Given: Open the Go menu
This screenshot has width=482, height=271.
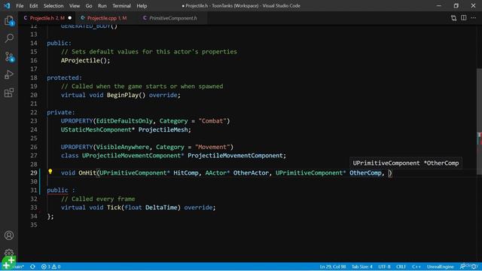Looking at the screenshot, I should (x=89, y=6).
